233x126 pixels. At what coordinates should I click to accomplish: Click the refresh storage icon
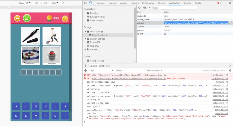tap(140, 8)
